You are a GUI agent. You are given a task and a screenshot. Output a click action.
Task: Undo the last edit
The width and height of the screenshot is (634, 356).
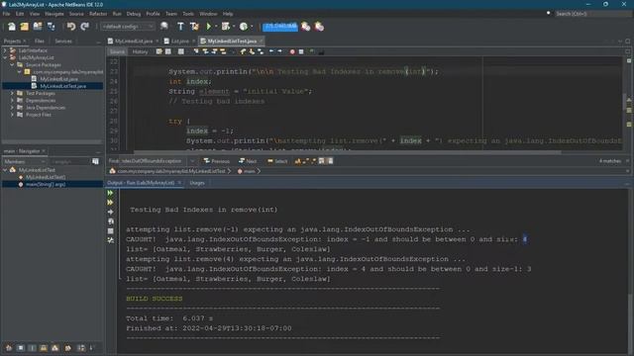tap(71, 27)
